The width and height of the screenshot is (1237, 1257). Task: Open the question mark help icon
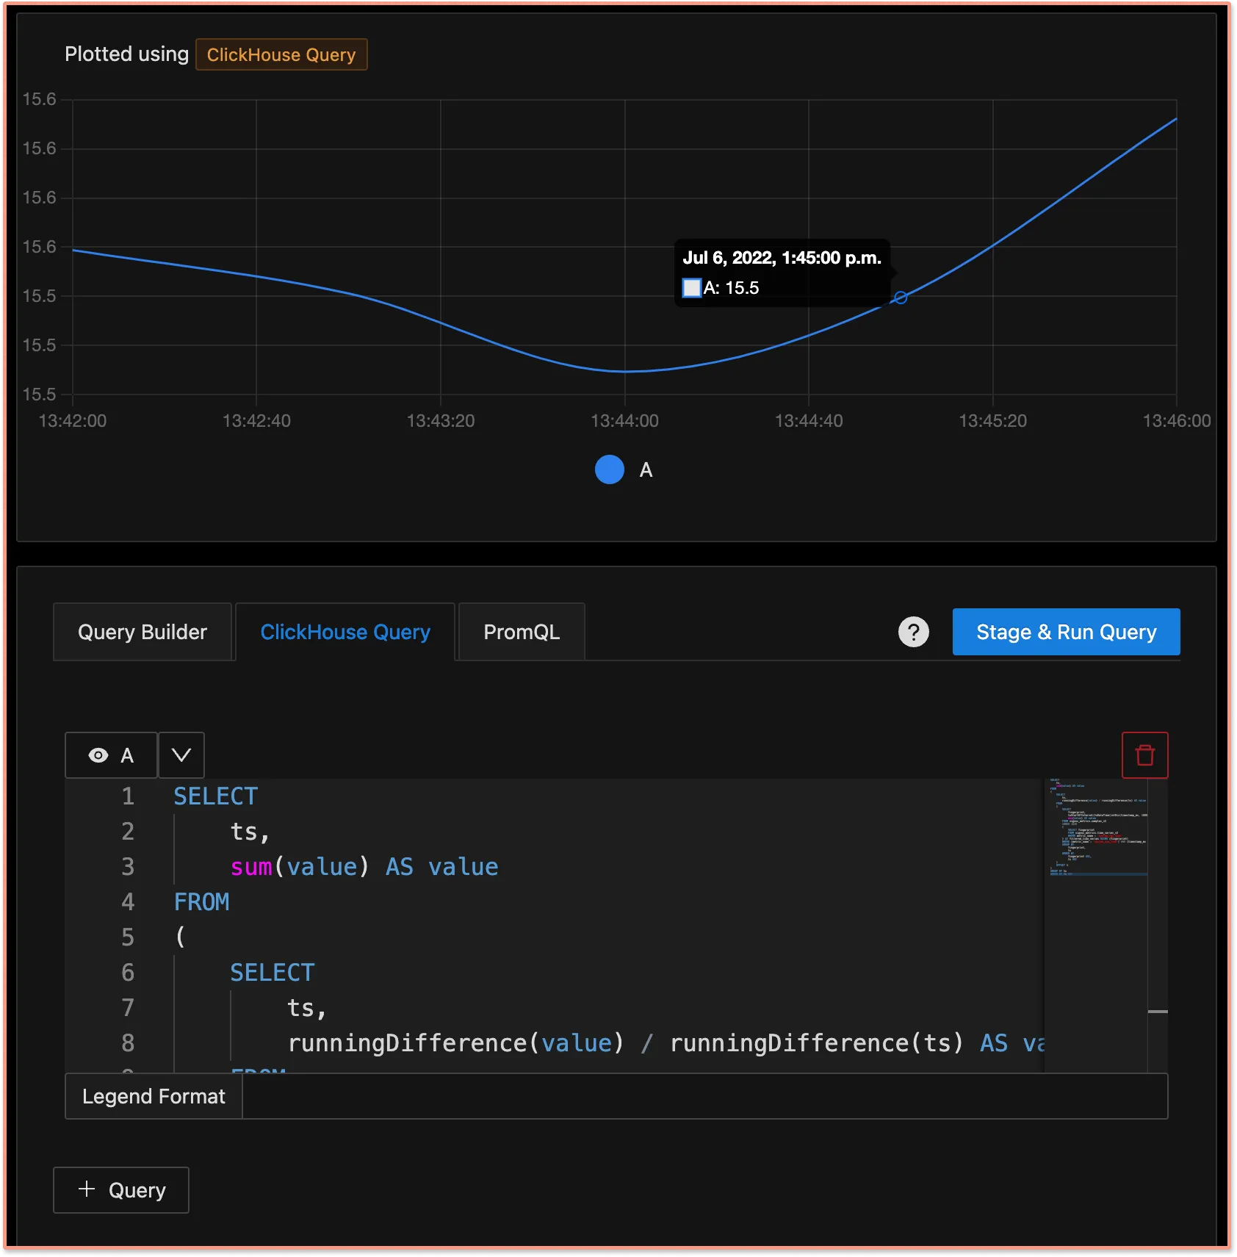coord(913,632)
